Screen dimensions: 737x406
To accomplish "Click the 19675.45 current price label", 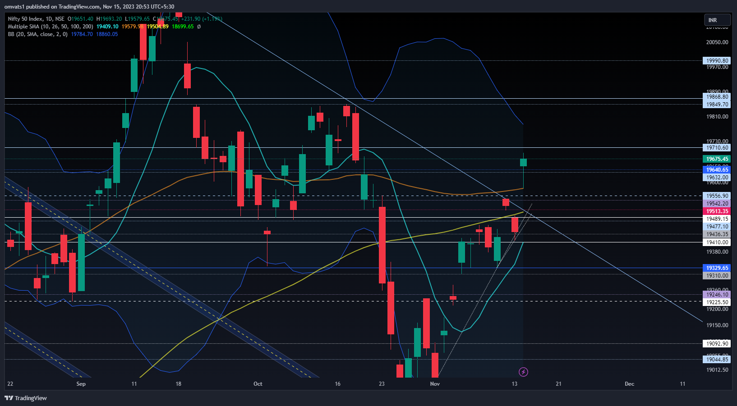I will tap(717, 159).
